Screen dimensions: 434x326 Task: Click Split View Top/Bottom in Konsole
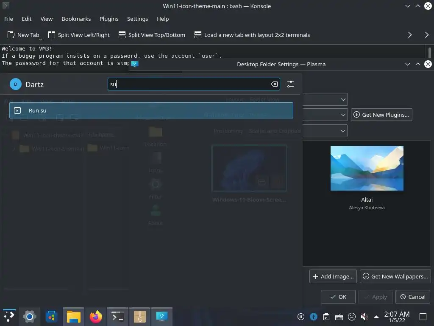coord(152,35)
